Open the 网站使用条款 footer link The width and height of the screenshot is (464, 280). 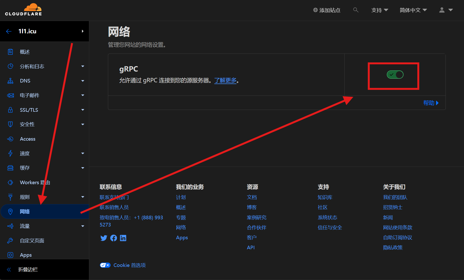[398, 227]
